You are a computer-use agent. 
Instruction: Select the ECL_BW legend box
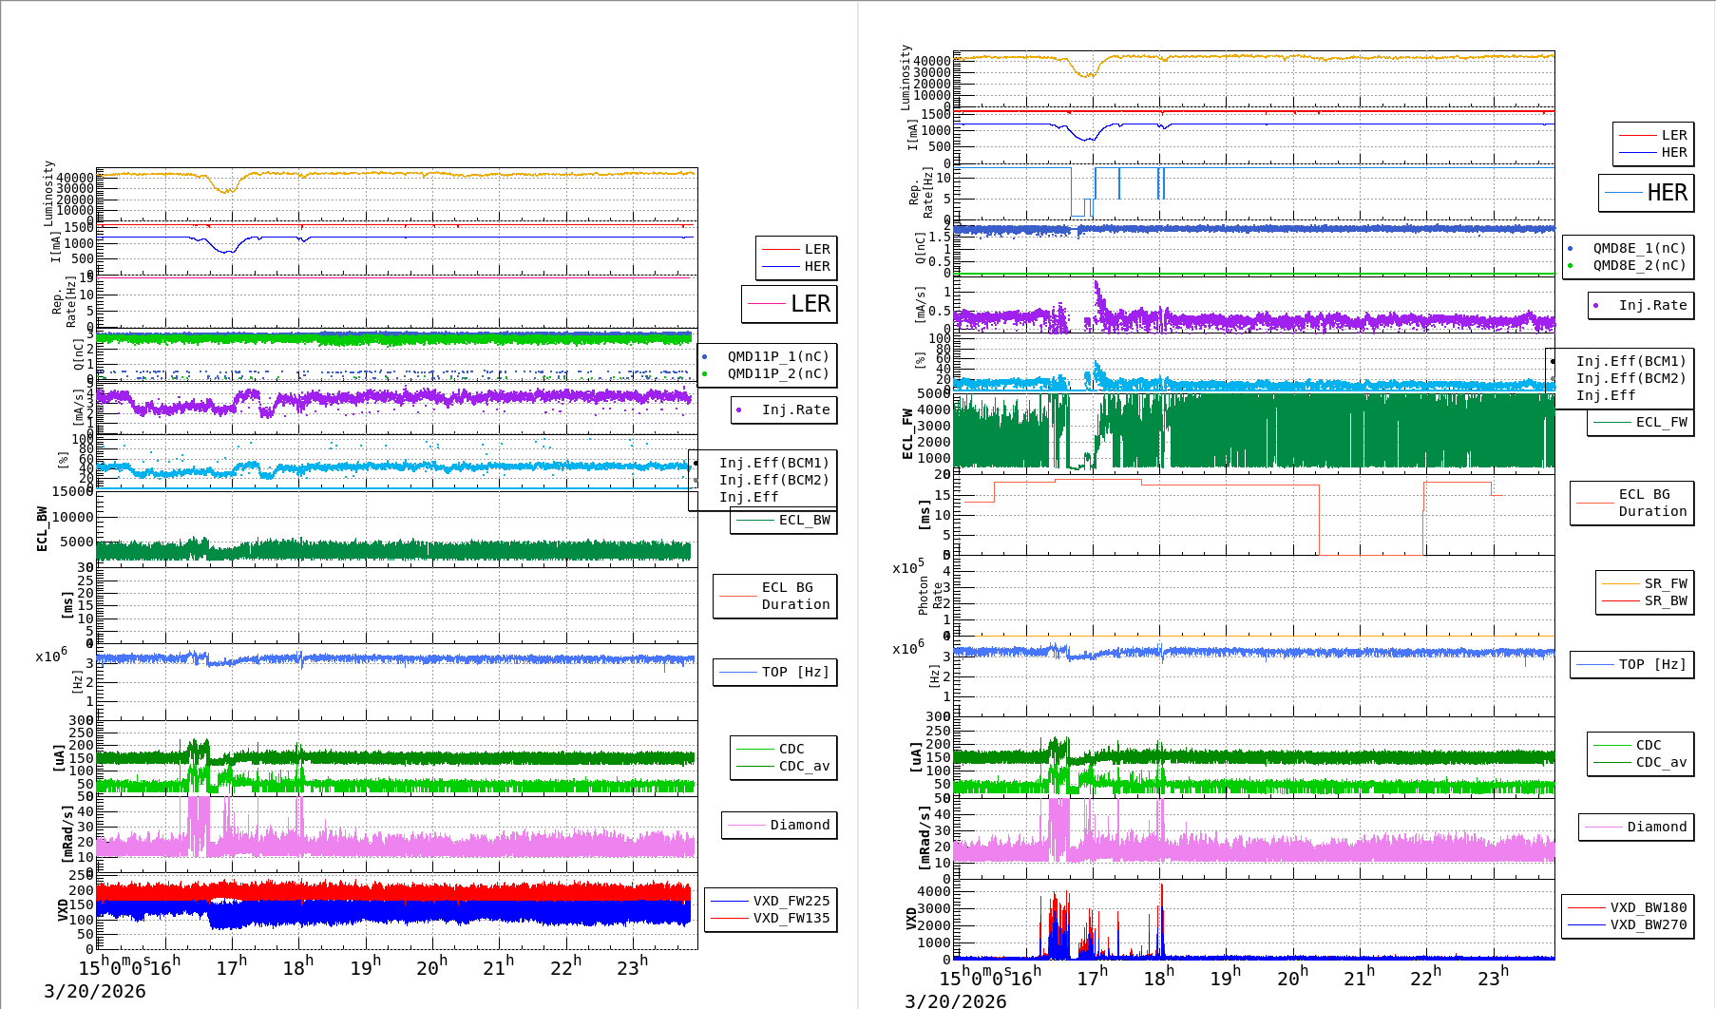784,520
